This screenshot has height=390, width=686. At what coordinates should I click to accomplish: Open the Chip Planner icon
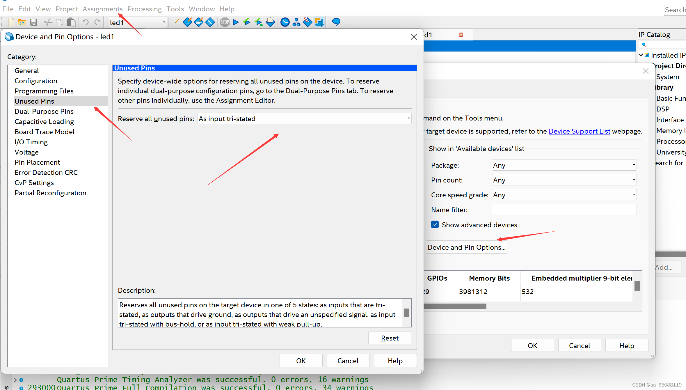point(210,22)
